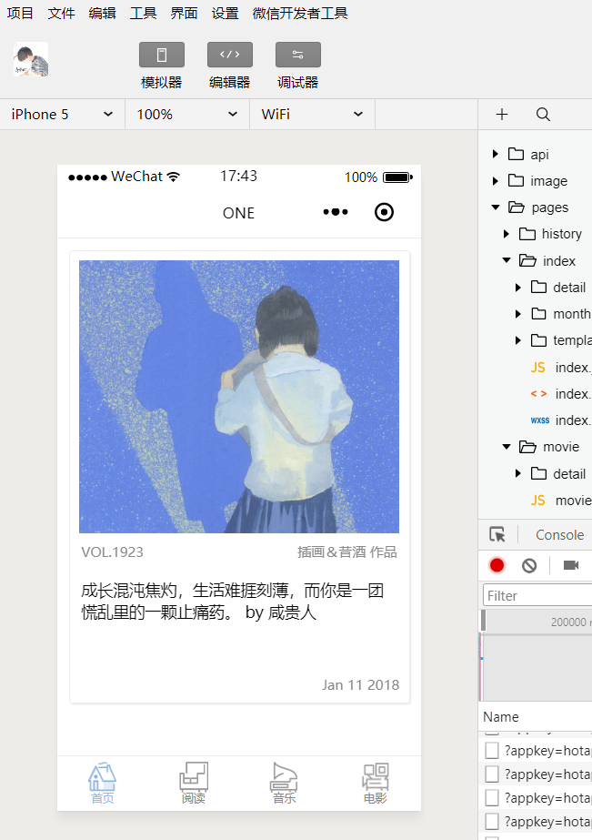Screen dimensions: 592x840
Task: Expand the month folder
Action: [518, 314]
